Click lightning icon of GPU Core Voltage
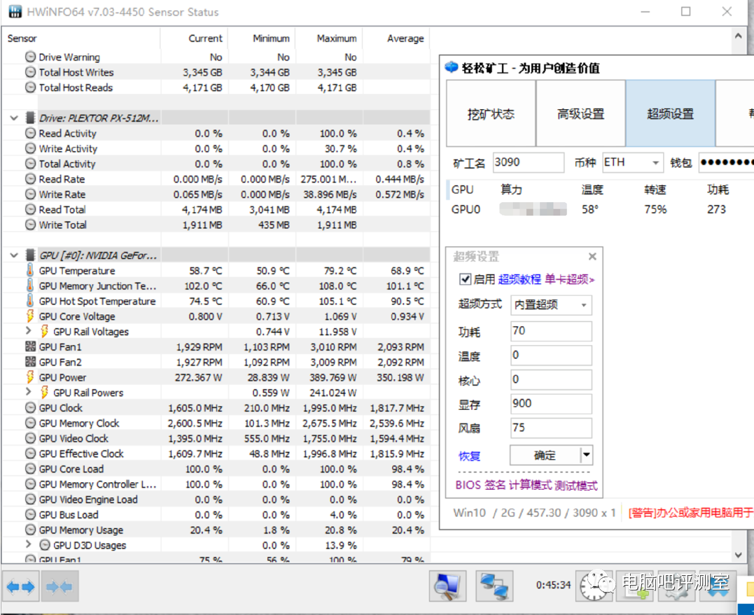The width and height of the screenshot is (754, 615). 30,316
